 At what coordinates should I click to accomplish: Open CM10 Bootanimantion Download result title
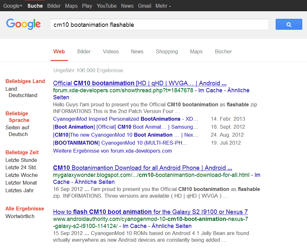click(x=142, y=168)
